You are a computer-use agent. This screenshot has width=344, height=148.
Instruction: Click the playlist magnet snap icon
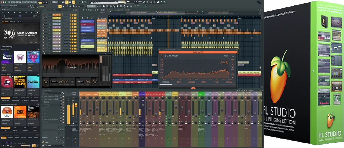click(83, 10)
